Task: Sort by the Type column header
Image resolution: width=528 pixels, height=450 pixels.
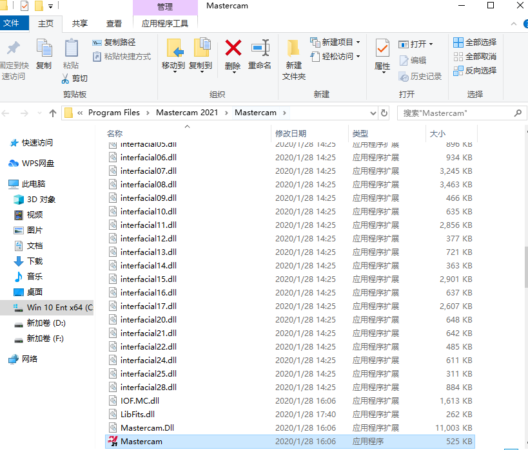Action: (387, 133)
